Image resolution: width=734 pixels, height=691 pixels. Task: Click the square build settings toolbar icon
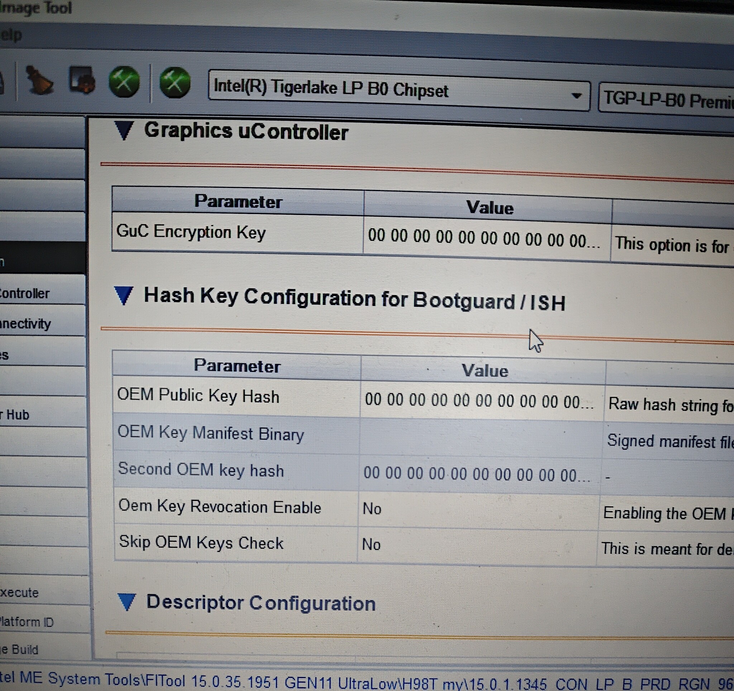(82, 80)
